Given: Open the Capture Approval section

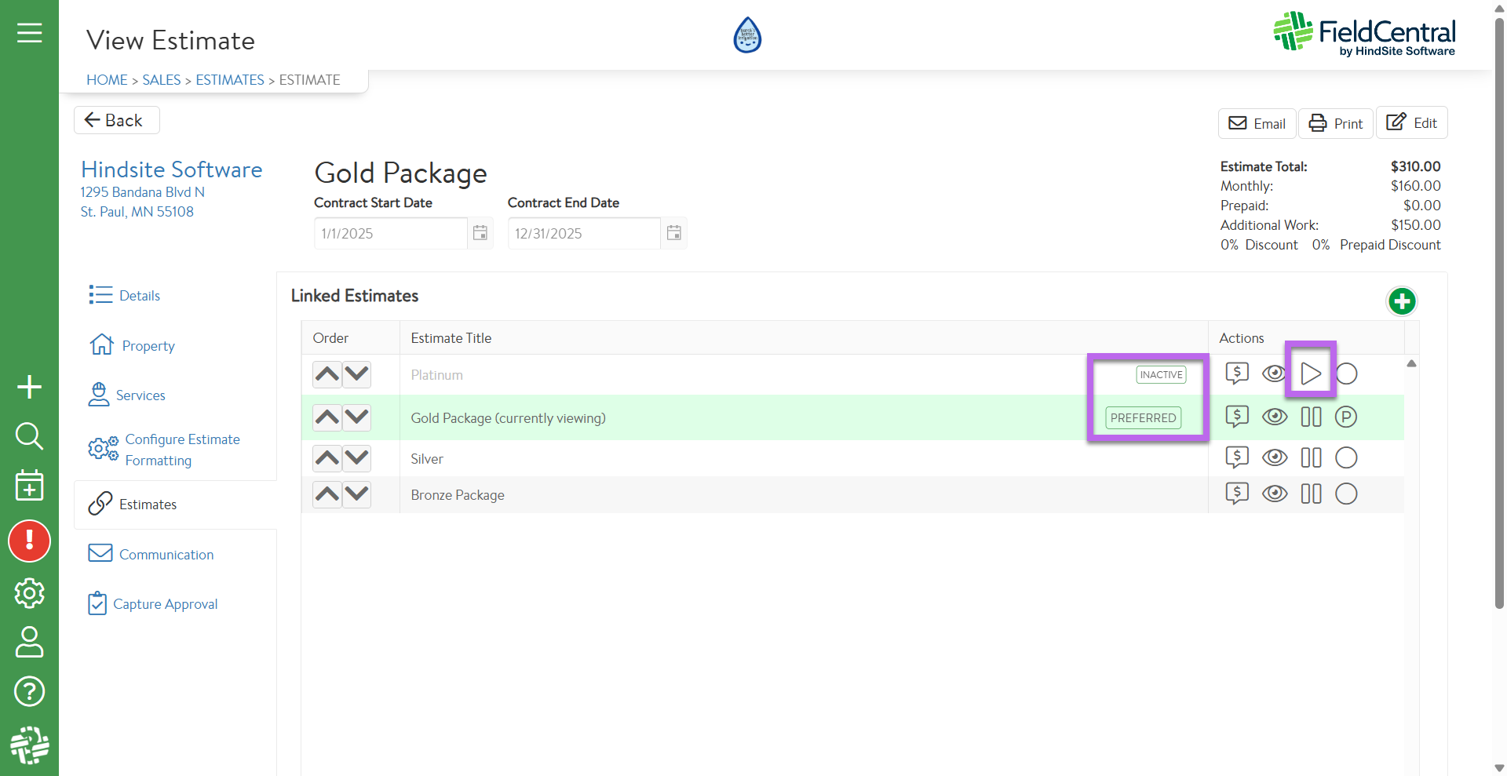Looking at the screenshot, I should [165, 604].
